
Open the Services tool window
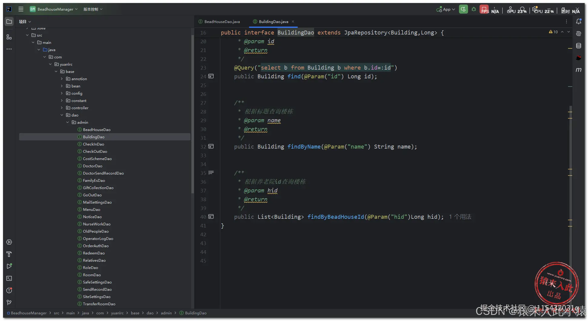click(9, 242)
